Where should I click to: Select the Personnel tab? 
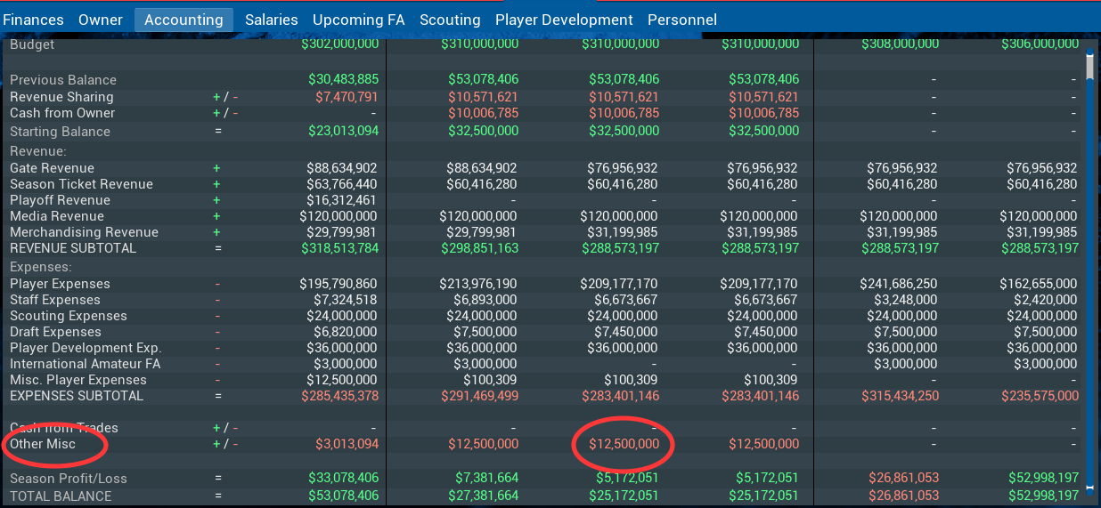click(x=681, y=20)
